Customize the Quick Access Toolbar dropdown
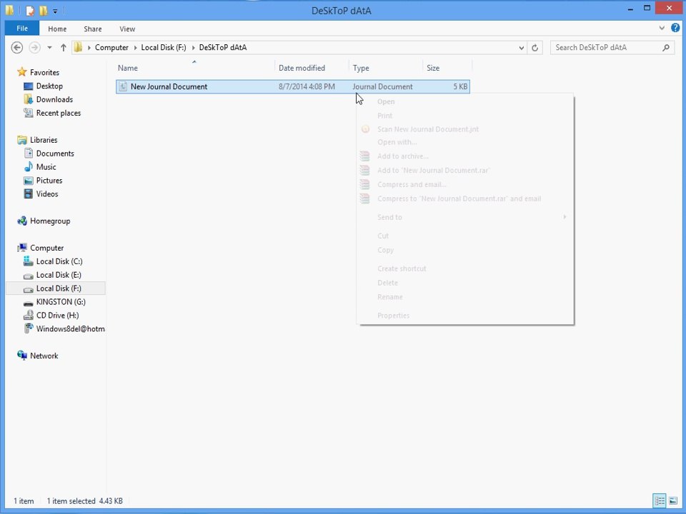Viewport: 686px width, 514px height. coord(55,11)
